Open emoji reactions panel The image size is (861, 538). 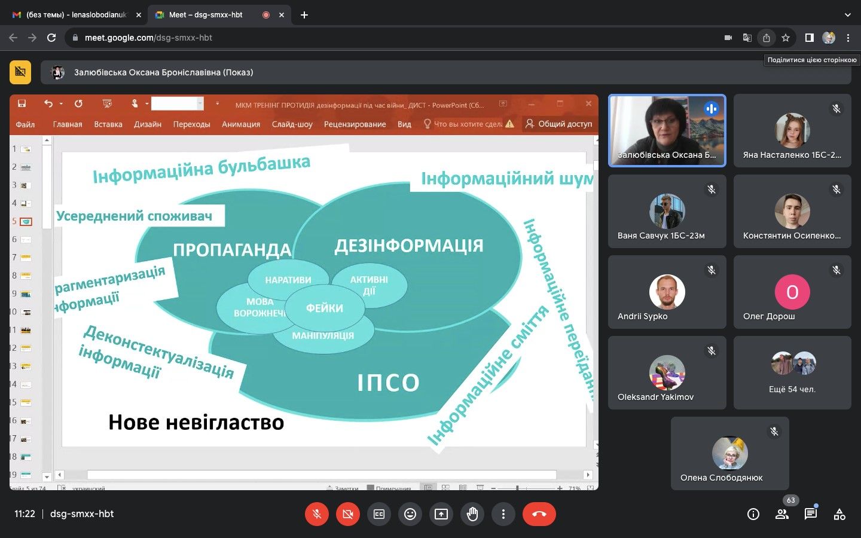(410, 514)
